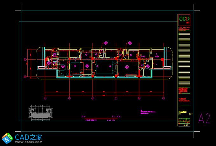
Task: Click the PLAN label in title block bottom
Action: tap(191, 114)
